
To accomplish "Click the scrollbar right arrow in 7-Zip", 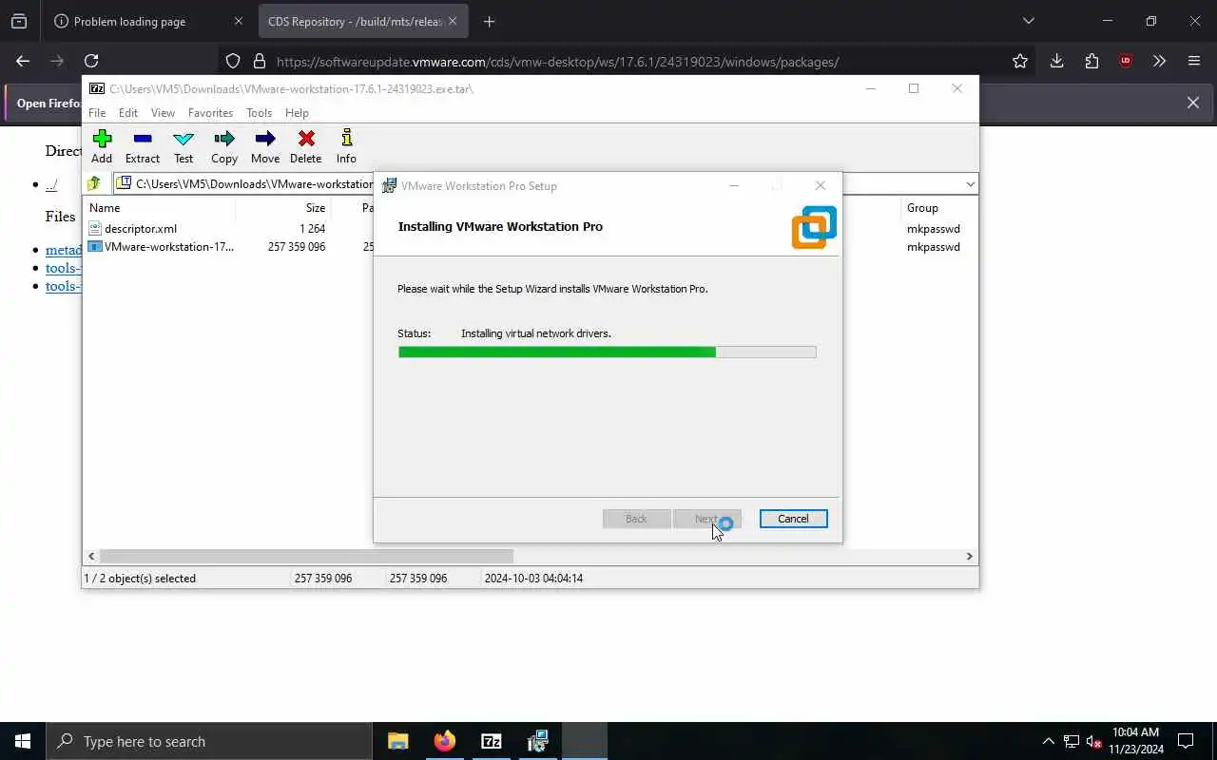I will coord(970,556).
